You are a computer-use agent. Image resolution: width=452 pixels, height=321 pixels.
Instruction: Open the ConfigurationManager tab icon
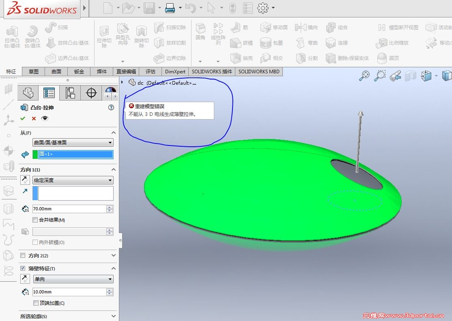(x=70, y=93)
